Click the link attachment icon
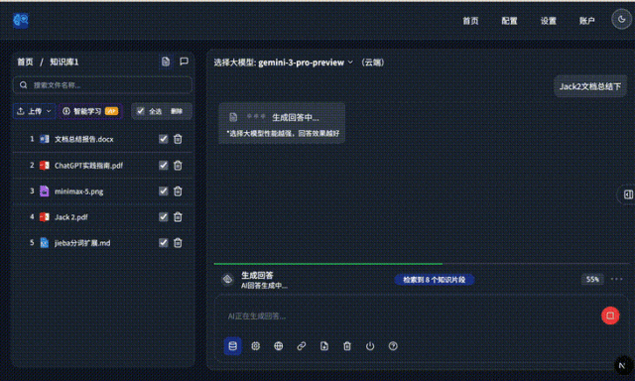 (x=302, y=346)
